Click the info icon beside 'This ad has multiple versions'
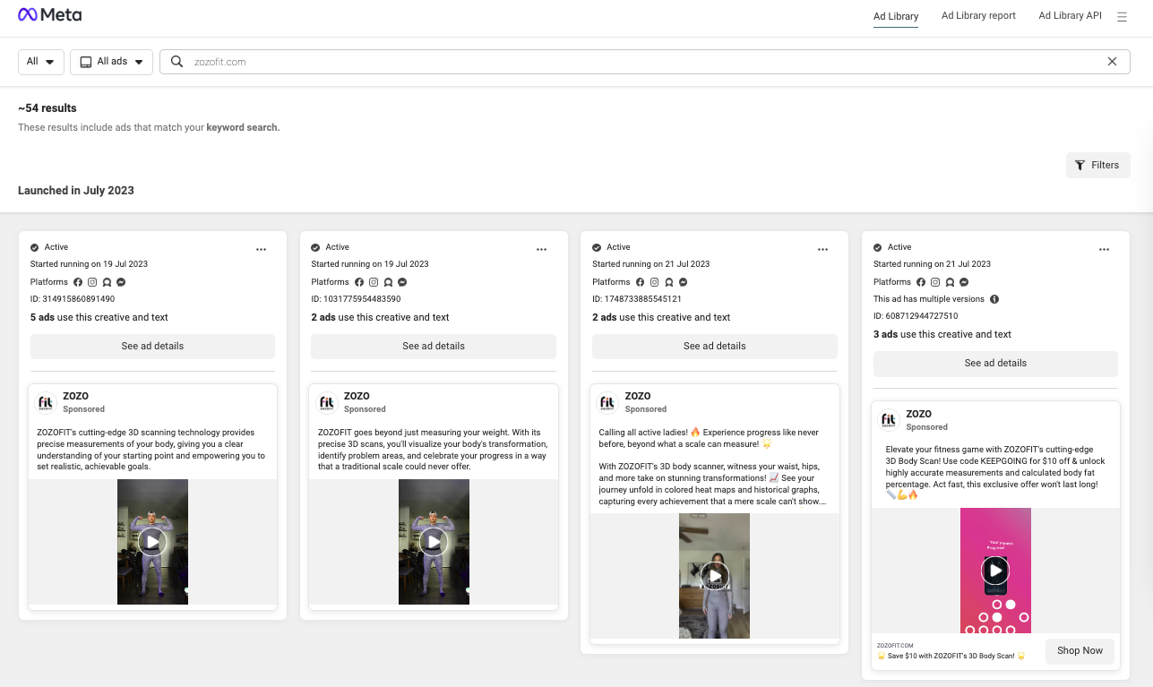 [x=994, y=298]
